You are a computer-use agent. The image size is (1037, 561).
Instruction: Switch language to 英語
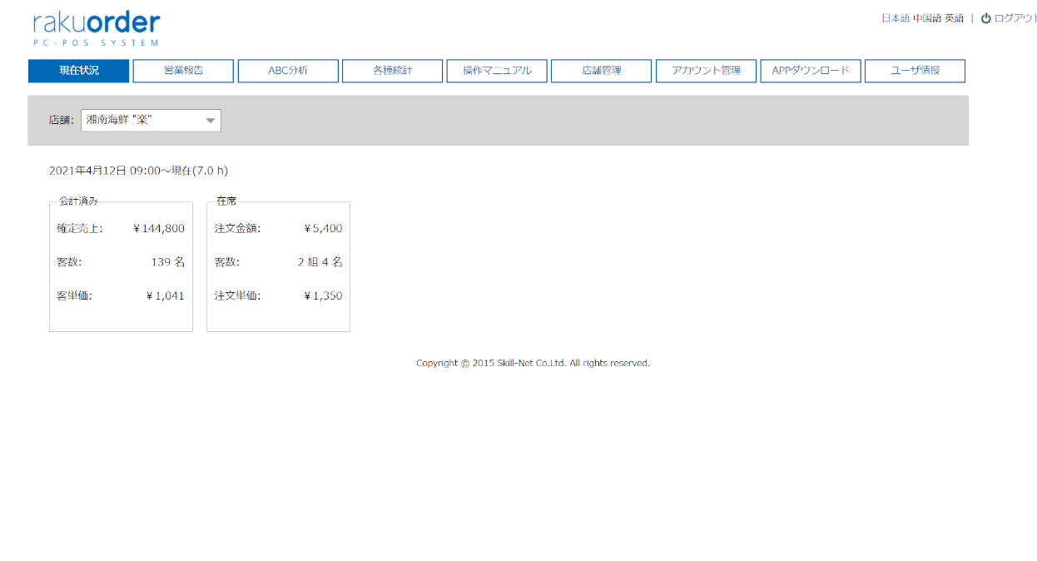click(x=954, y=18)
